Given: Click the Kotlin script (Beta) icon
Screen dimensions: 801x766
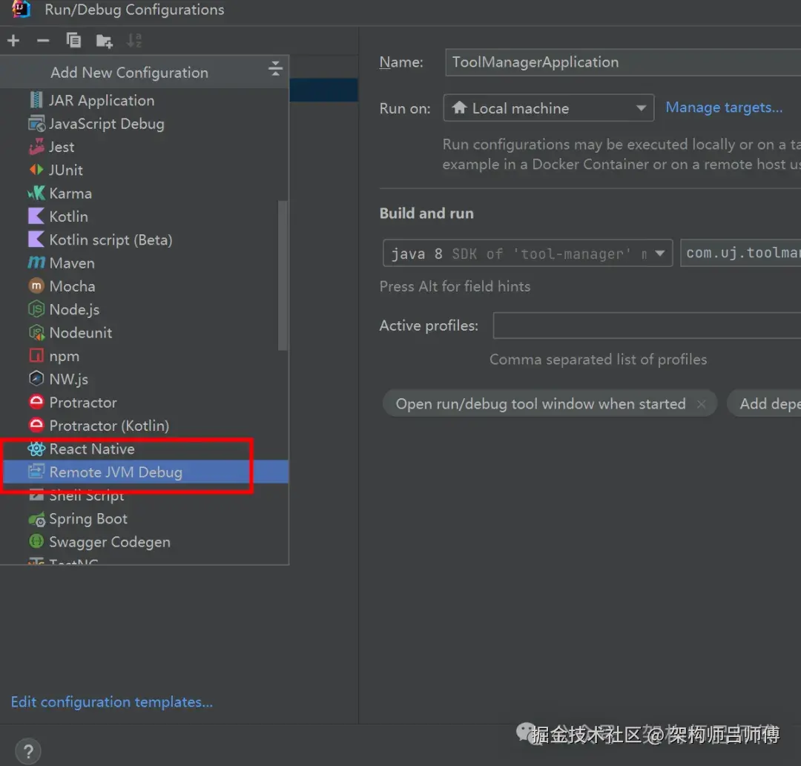Looking at the screenshot, I should (x=36, y=240).
